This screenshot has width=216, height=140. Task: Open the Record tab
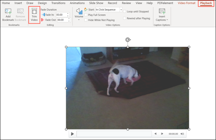coord(112,3)
